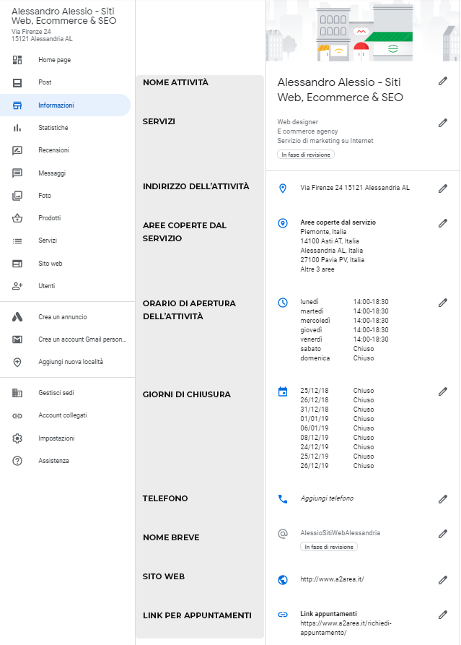Screen dimensions: 461x645
Task: Click the richiedi-appuntamento URL
Action: coord(346,628)
